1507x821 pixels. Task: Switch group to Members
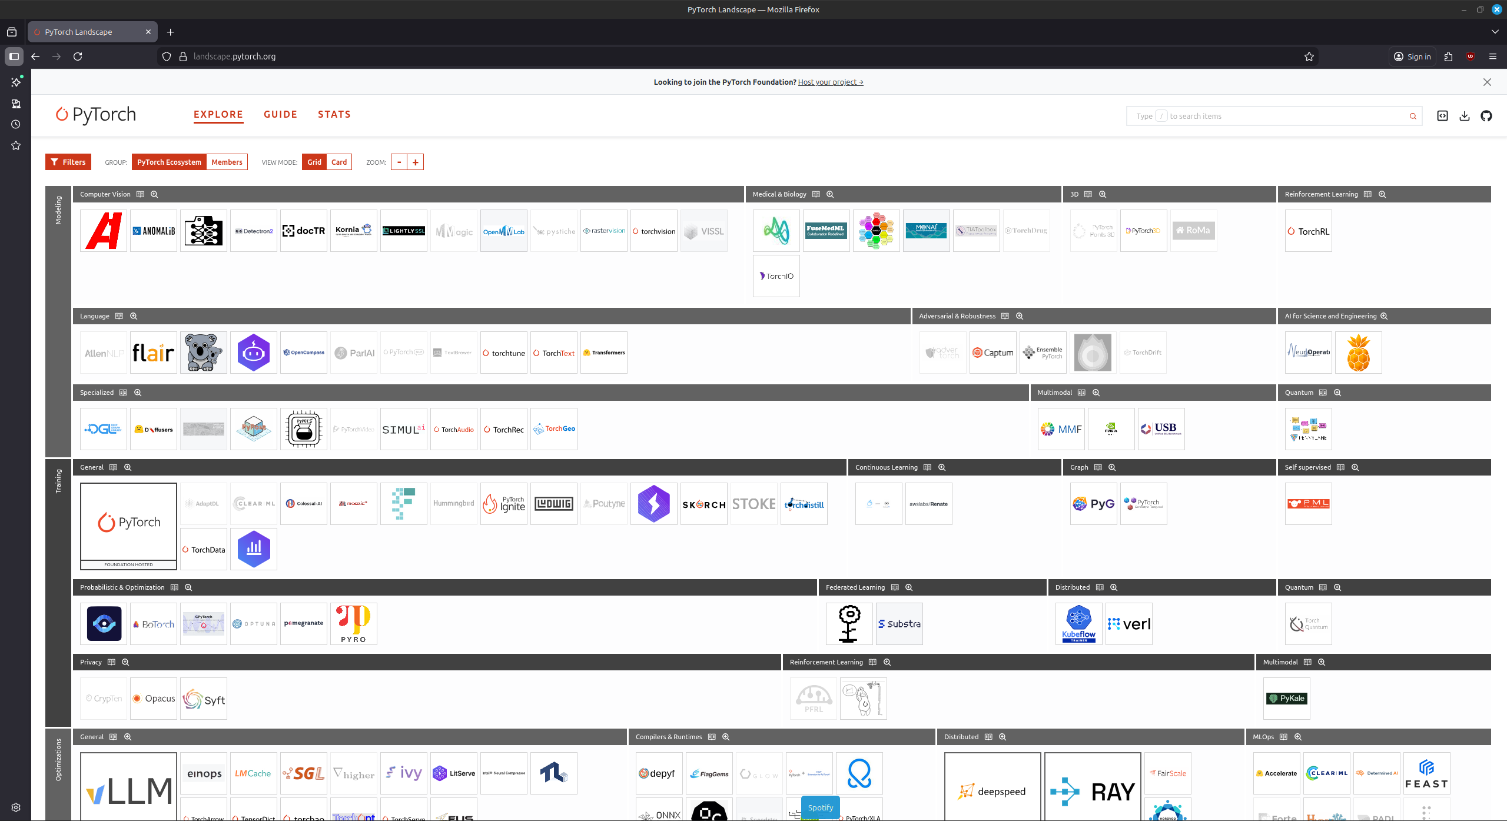[x=227, y=162]
